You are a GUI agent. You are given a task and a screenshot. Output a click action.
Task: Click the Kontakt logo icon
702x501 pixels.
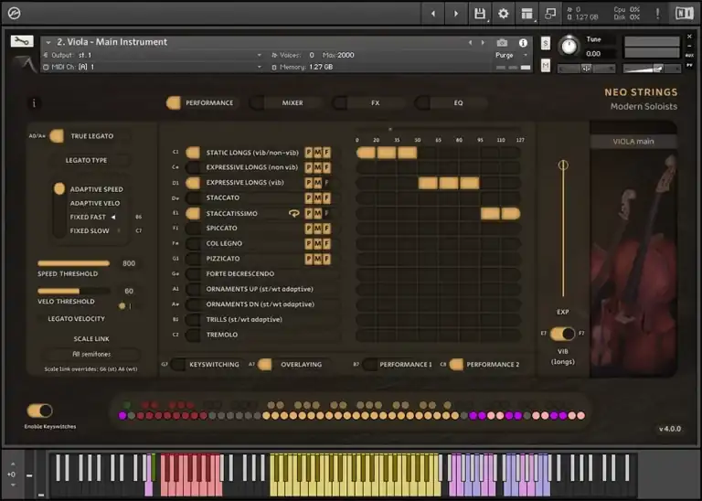click(x=14, y=14)
